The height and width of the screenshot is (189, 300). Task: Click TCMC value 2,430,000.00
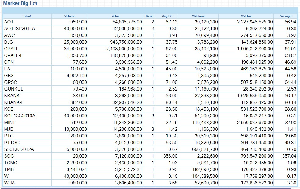point(129,163)
